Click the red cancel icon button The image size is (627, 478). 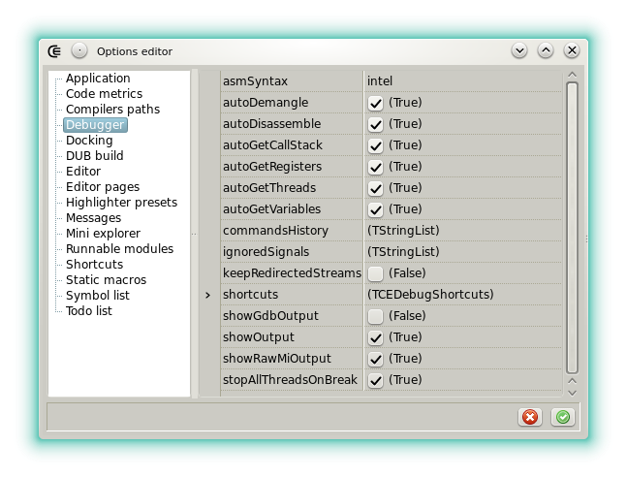click(530, 417)
